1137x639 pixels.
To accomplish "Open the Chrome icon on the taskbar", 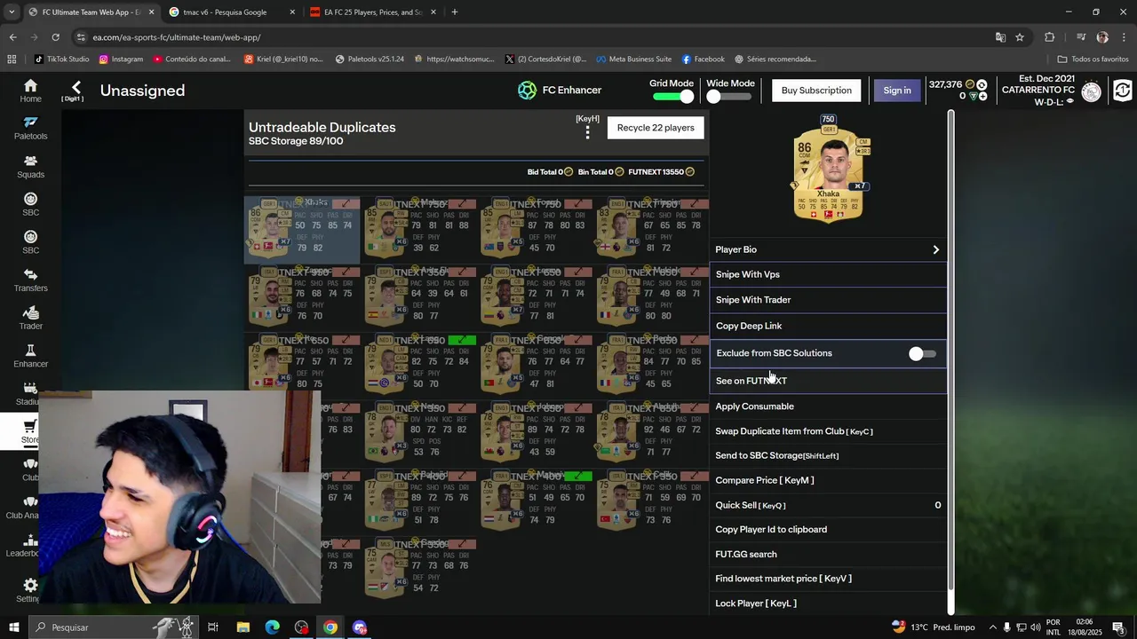I will coord(330,627).
